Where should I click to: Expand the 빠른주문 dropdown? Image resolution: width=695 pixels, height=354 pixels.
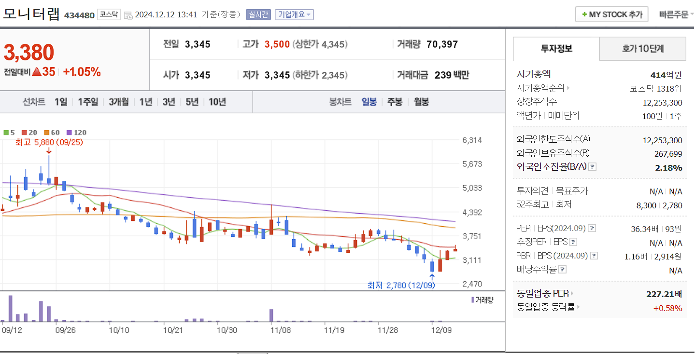click(x=677, y=14)
